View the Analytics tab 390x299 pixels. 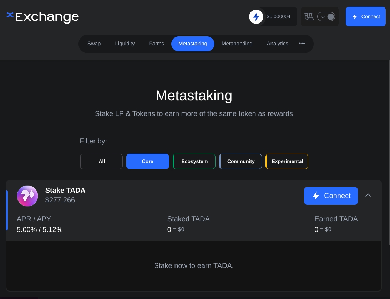pyautogui.click(x=277, y=44)
